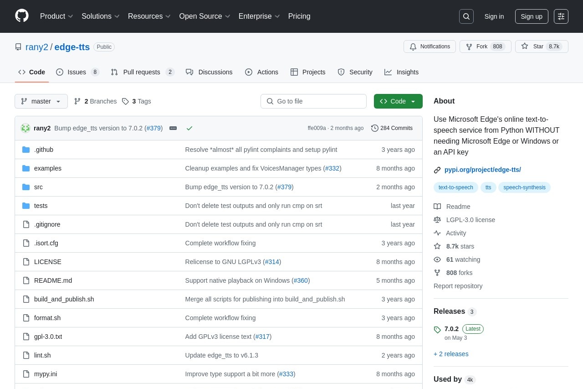Switch to the Actions tab
The width and height of the screenshot is (583, 389).
[x=261, y=72]
